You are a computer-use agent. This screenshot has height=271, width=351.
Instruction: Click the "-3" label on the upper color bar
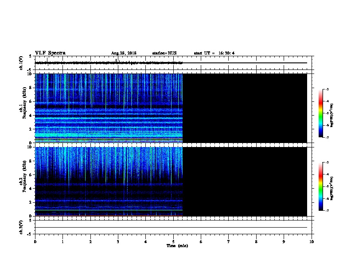point(327,89)
